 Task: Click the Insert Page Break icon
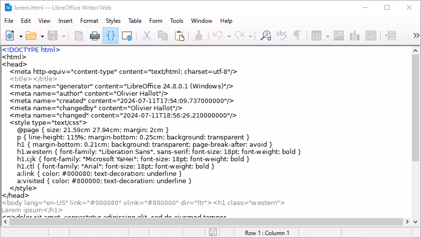tap(391, 35)
